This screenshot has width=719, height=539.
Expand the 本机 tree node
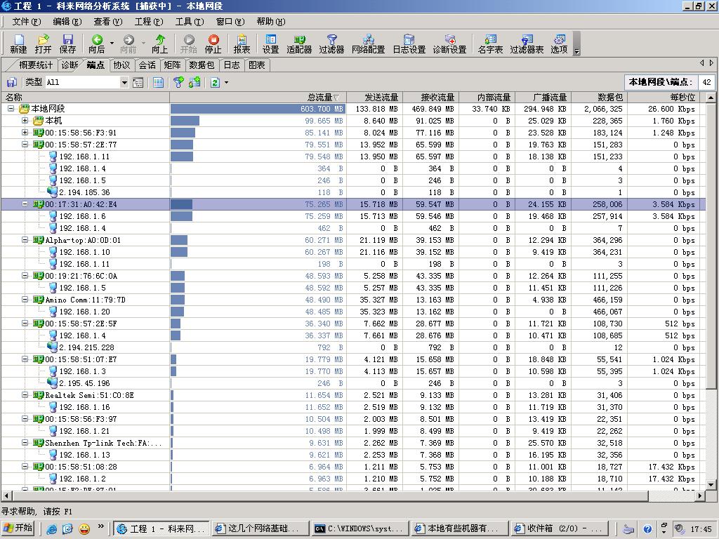click(x=25, y=121)
